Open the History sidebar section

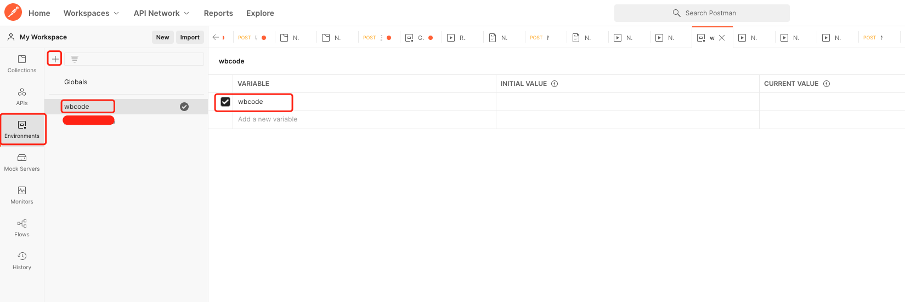(22, 261)
